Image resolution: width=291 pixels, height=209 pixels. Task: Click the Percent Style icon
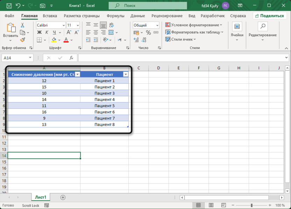tap(148, 32)
